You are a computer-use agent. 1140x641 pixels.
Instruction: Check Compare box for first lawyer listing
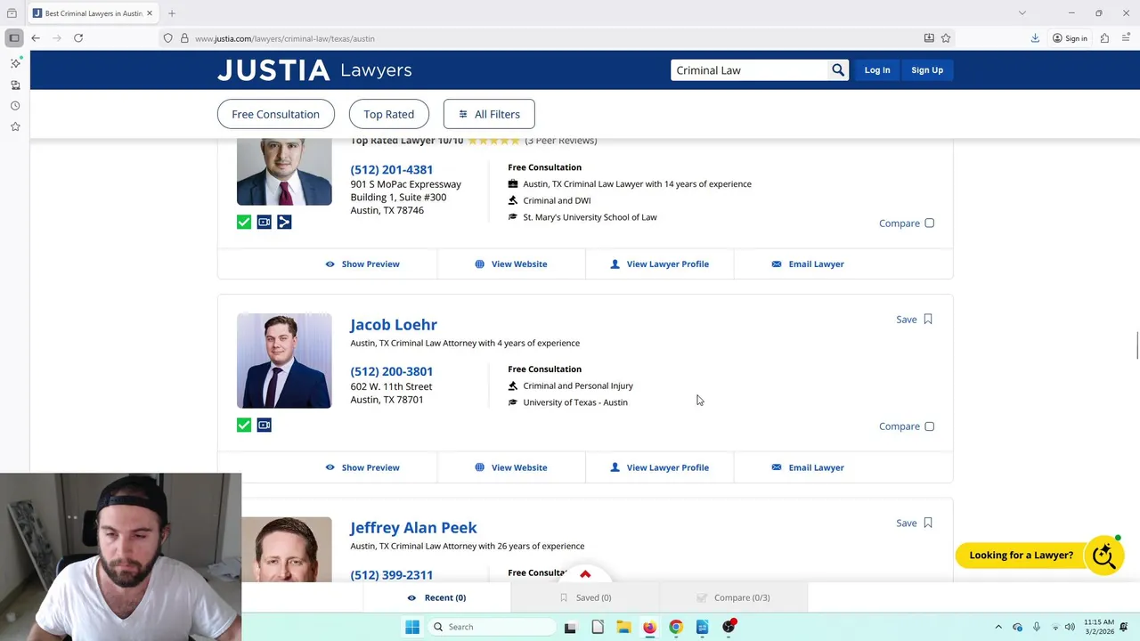point(929,223)
